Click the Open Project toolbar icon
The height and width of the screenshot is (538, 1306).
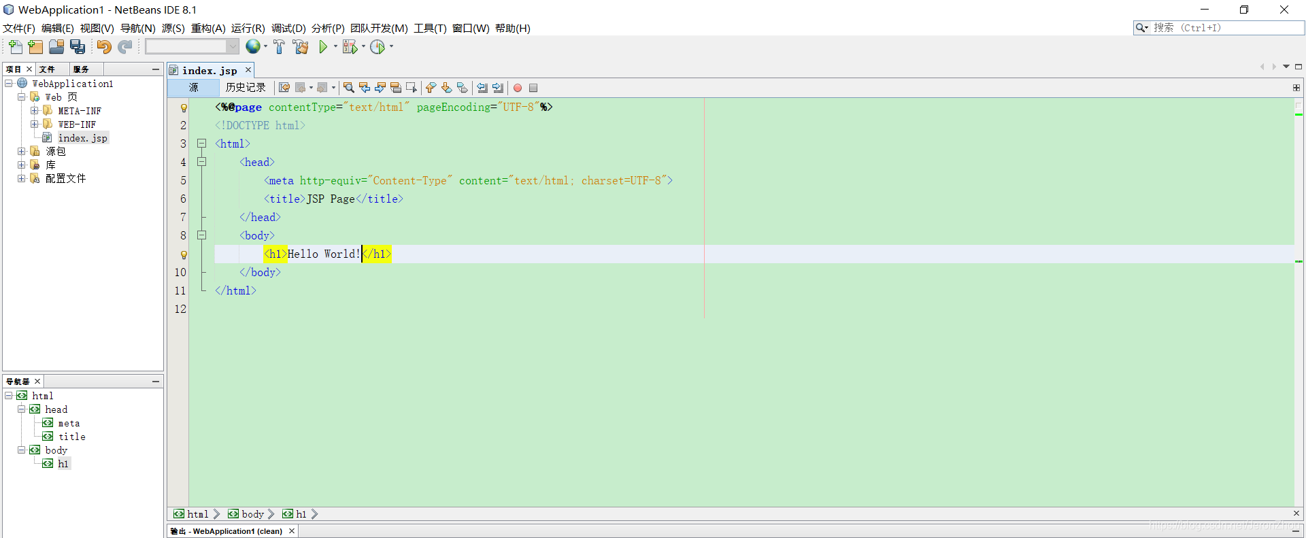[56, 47]
